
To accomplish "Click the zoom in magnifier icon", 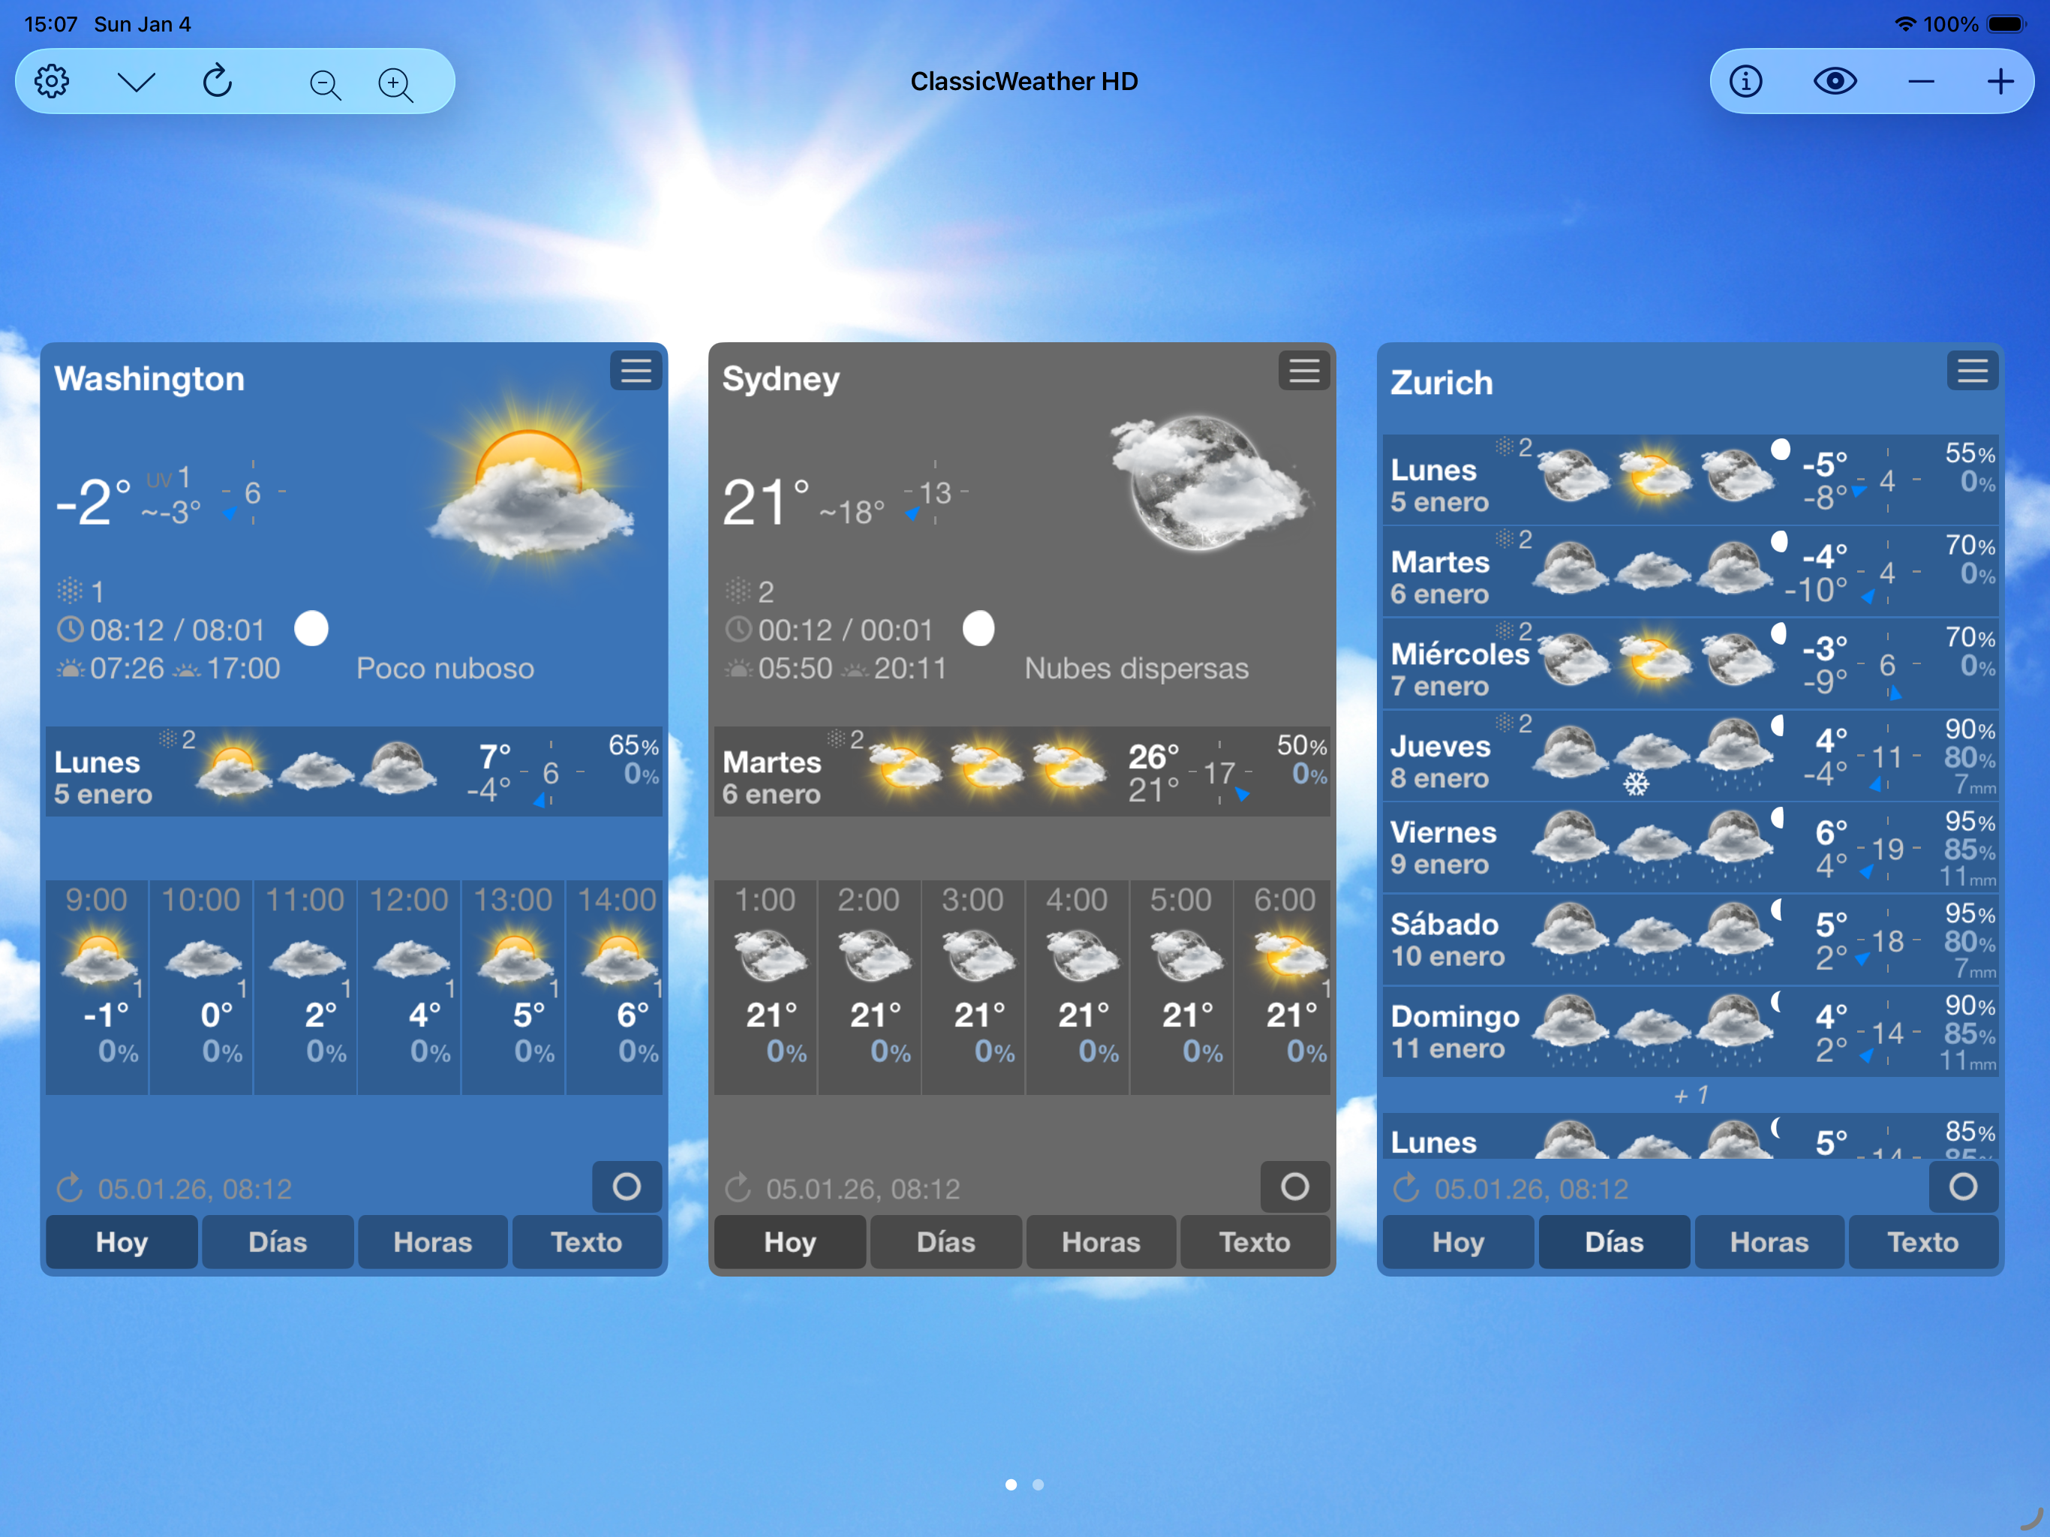I will click(395, 84).
